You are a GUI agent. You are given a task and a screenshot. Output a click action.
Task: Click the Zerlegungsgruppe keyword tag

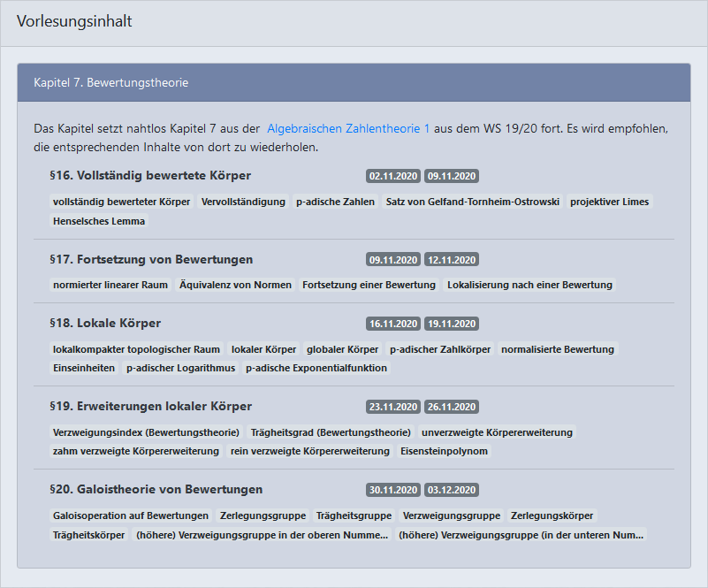click(263, 515)
